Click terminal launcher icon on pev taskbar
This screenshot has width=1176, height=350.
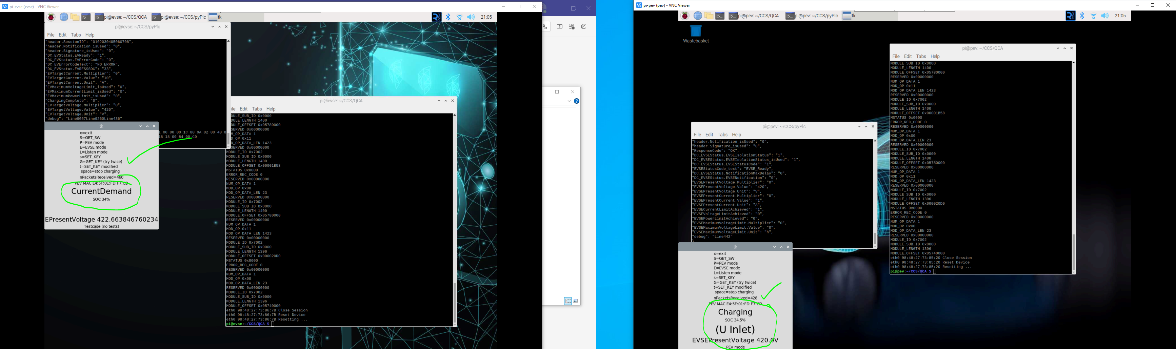(x=720, y=16)
